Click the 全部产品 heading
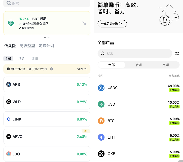 click(106, 43)
